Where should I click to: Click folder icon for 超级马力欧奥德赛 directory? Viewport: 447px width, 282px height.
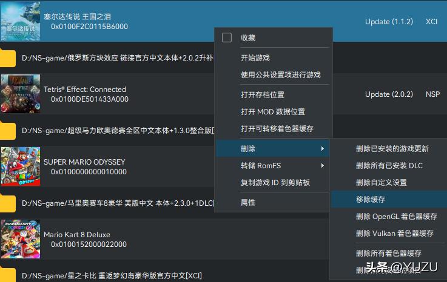(7, 131)
